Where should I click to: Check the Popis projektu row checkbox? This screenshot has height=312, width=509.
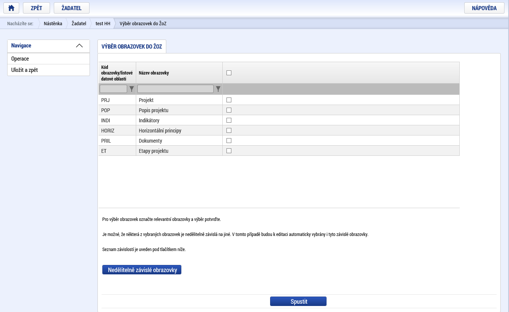[x=229, y=110]
